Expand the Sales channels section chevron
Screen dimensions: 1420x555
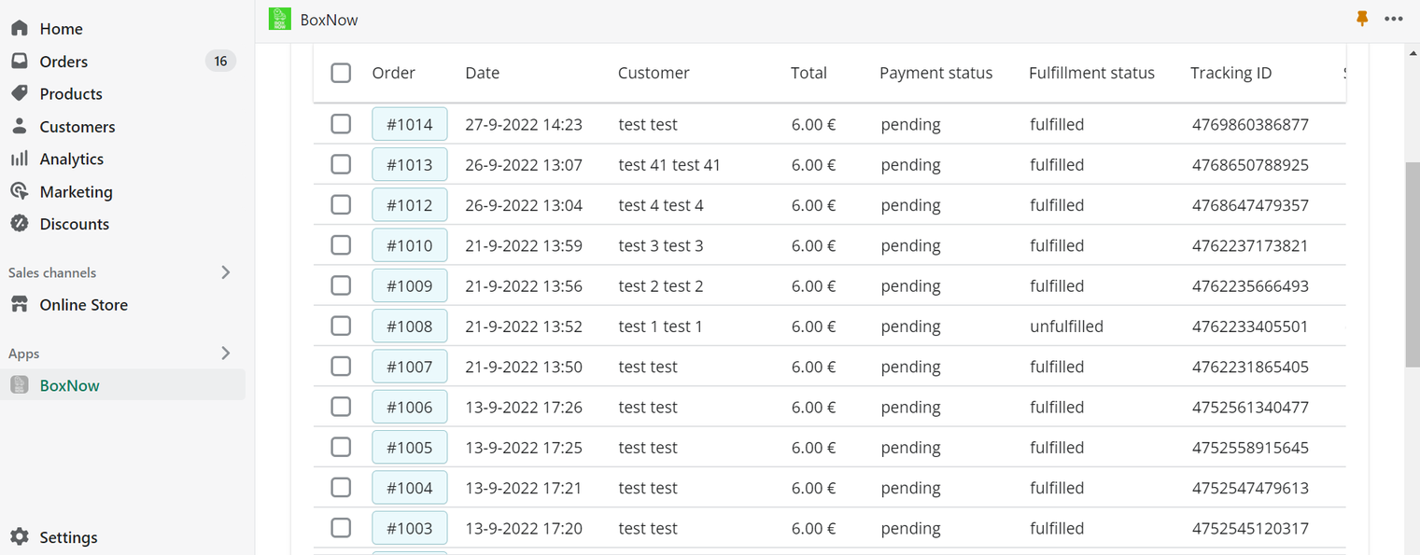(x=225, y=272)
